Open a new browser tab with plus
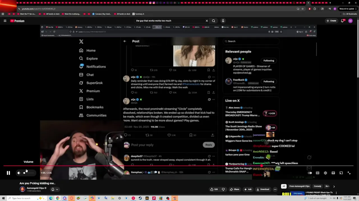 [330, 3]
